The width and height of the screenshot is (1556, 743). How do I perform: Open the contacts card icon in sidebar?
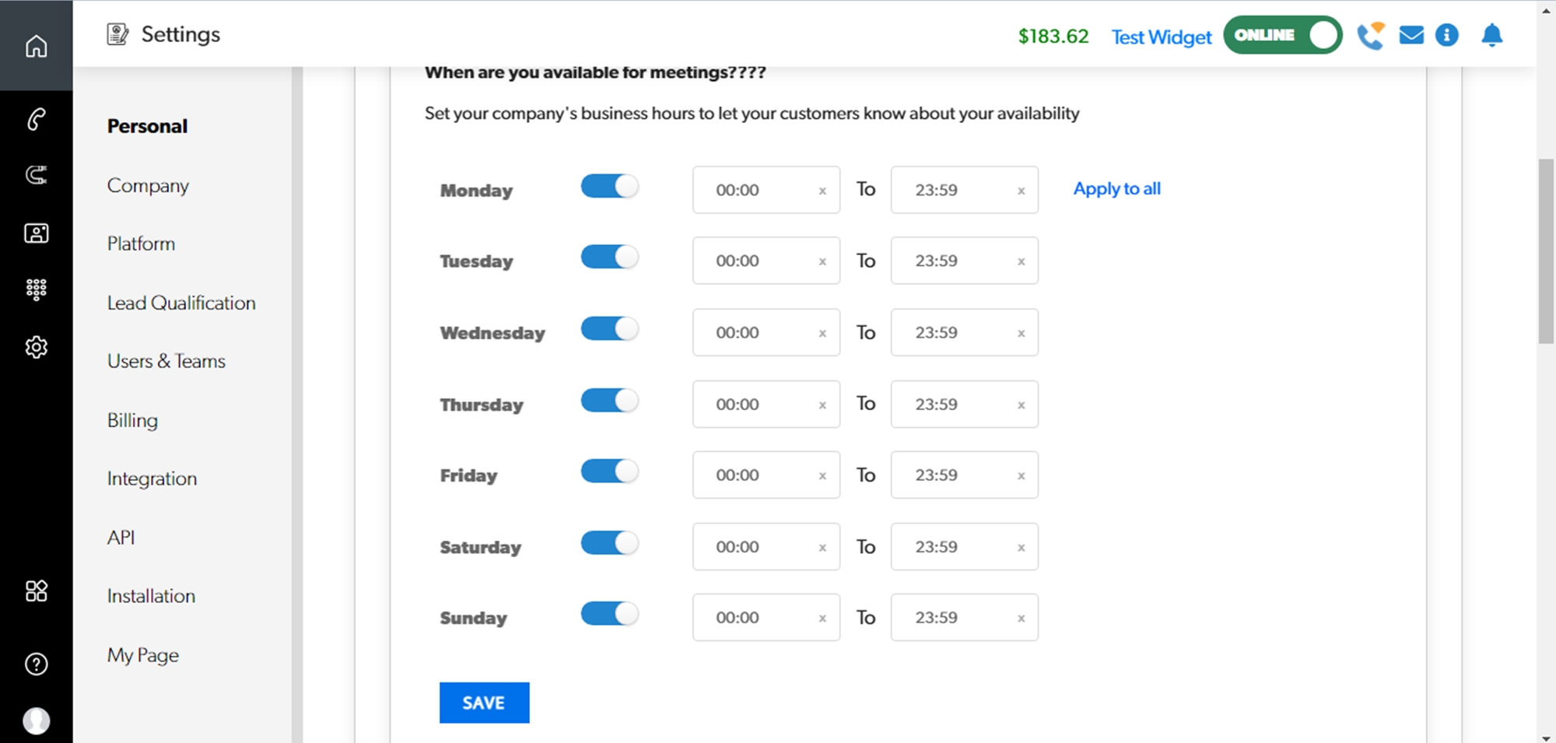(x=36, y=233)
